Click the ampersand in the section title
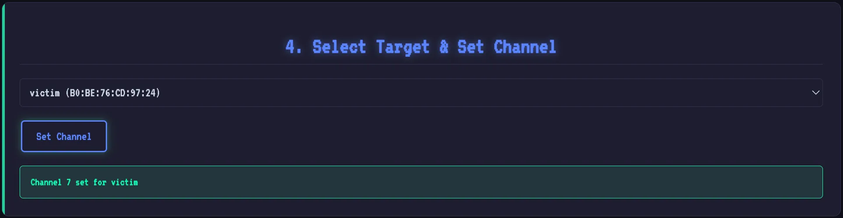The height and width of the screenshot is (218, 843). [x=444, y=47]
